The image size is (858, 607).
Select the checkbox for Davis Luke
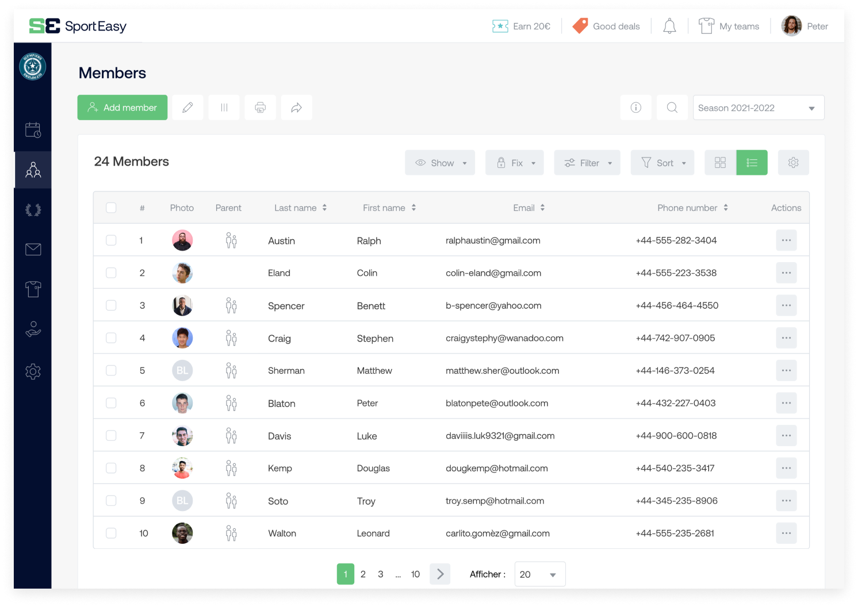tap(111, 435)
